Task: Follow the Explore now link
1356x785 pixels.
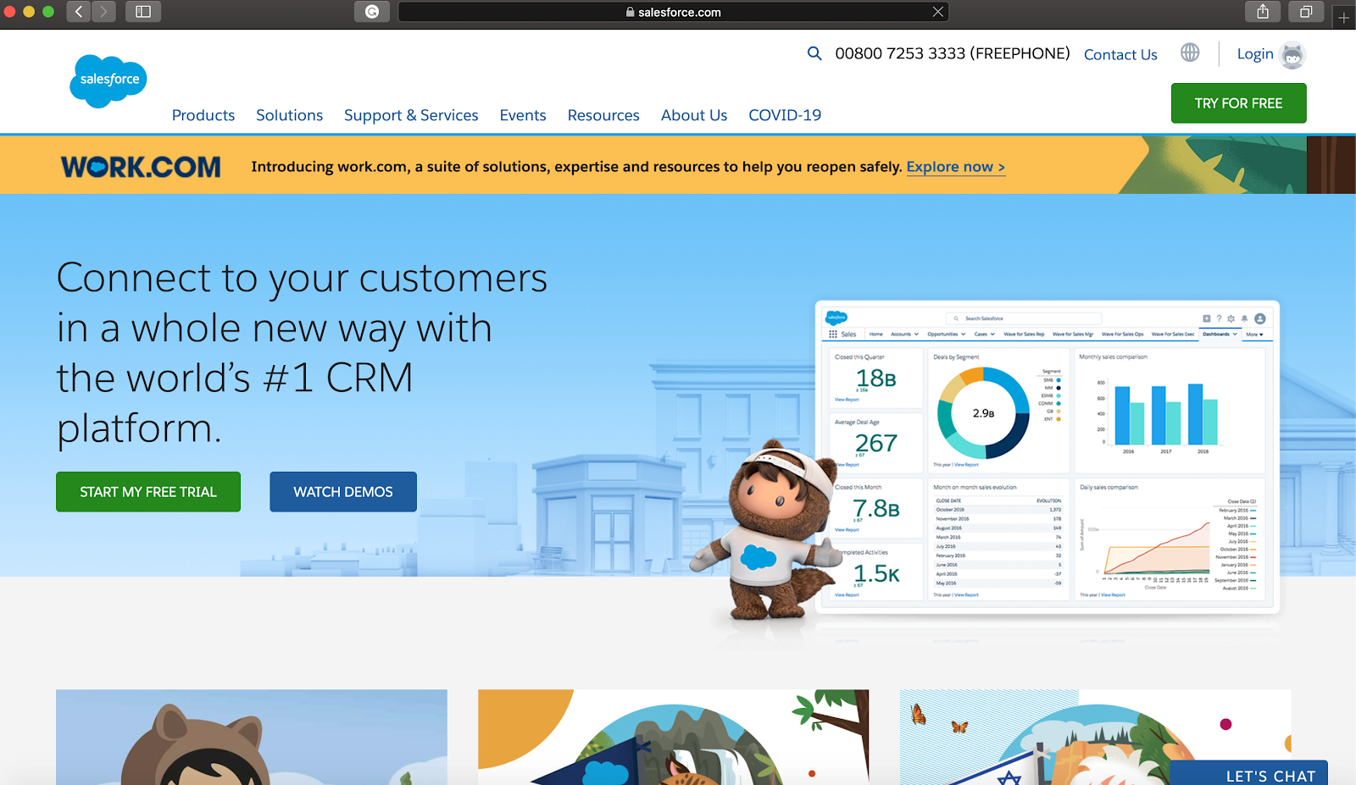Action: tap(956, 167)
